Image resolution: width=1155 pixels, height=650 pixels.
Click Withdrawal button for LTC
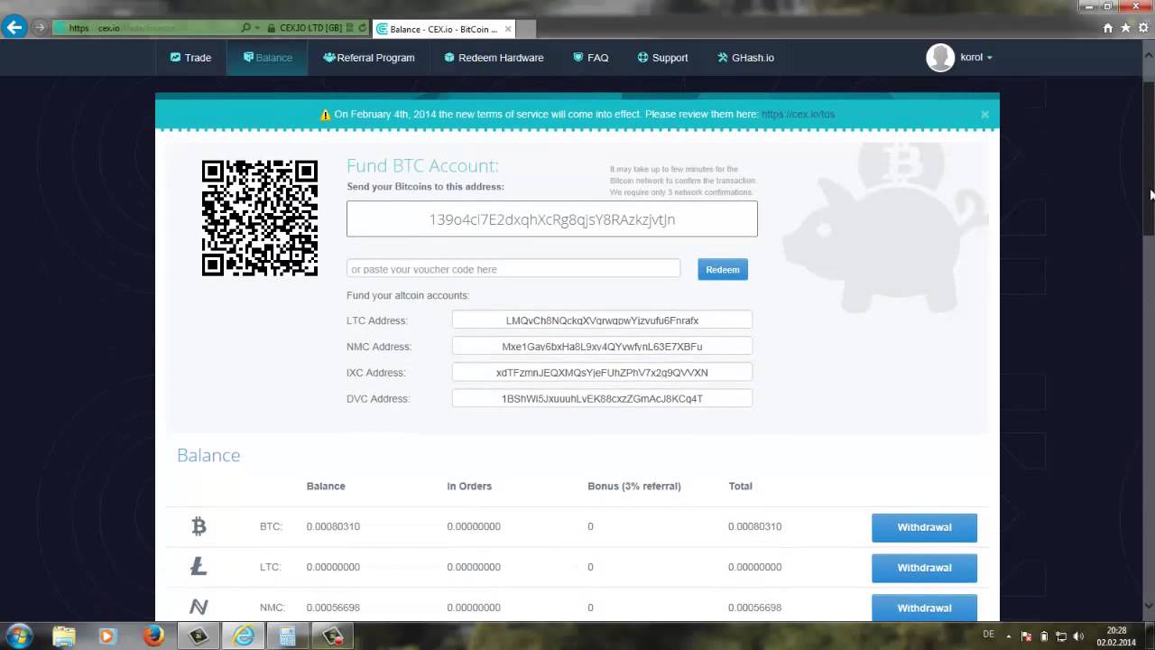924,568
